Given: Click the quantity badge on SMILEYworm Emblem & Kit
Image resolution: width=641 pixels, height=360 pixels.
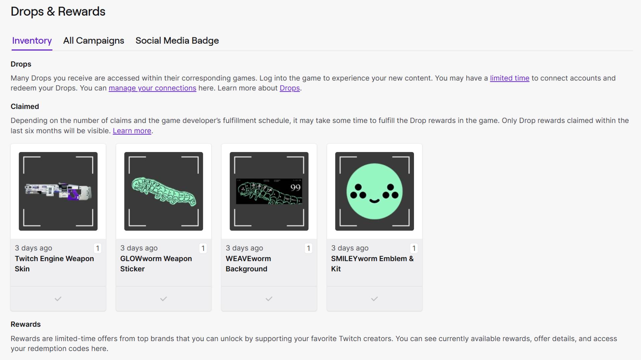Looking at the screenshot, I should point(414,248).
